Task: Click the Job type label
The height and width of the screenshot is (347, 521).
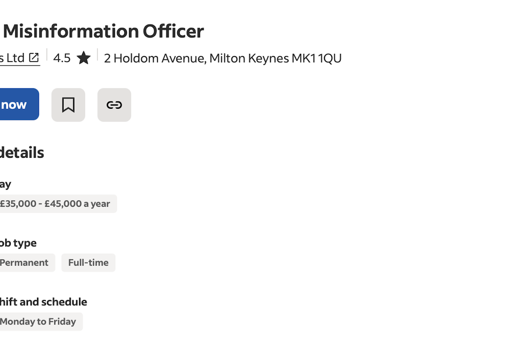Action: pyautogui.click(x=18, y=243)
